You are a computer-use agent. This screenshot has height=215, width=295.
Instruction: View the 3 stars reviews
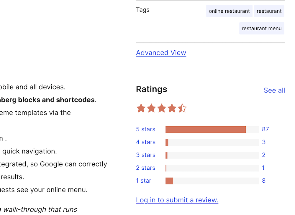click(146, 155)
